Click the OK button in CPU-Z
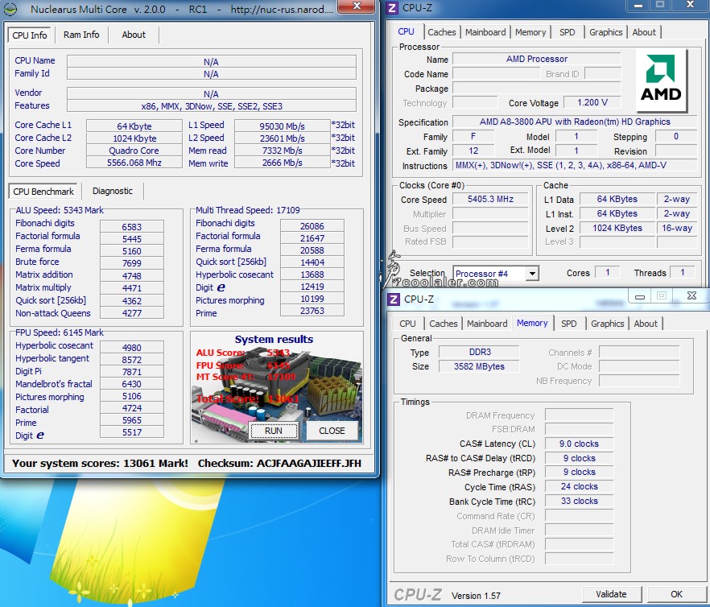 [x=676, y=594]
